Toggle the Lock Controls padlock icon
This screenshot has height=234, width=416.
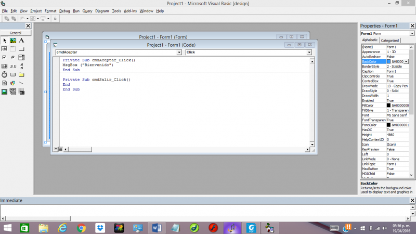(x=55, y=19)
